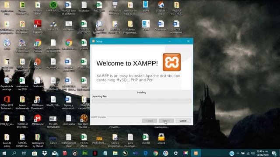Click the greyed-out Back button in Setup
This screenshot has height=157, width=280.
150,121
